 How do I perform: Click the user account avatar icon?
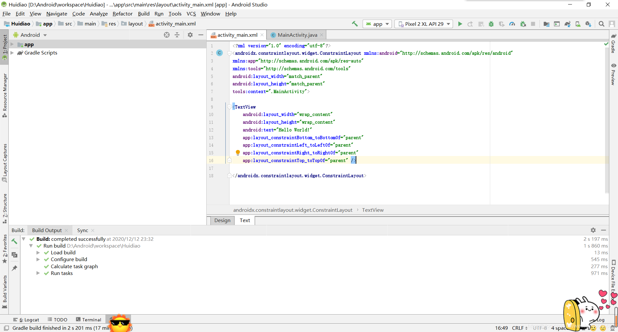click(612, 24)
